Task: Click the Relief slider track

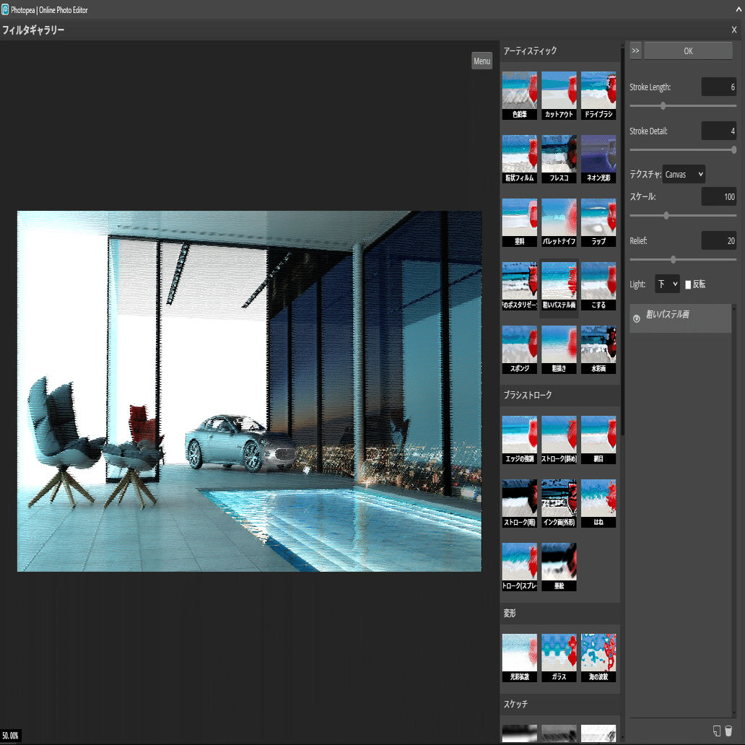Action: pos(683,259)
